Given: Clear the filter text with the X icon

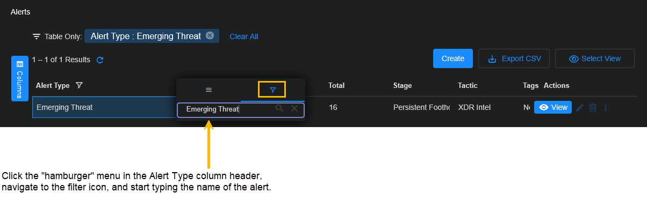Looking at the screenshot, I should 294,109.
